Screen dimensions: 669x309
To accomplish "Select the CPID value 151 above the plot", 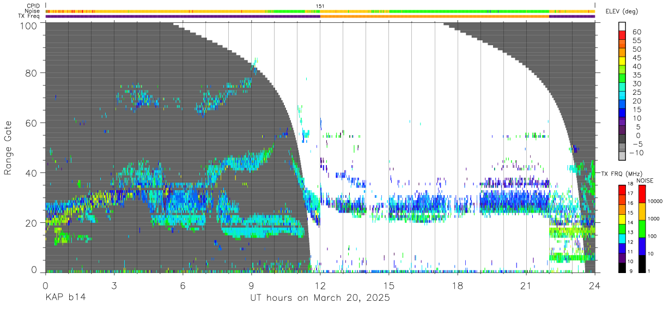I will click(x=320, y=5).
